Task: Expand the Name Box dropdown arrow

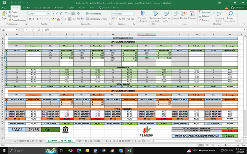Action: point(16,30)
